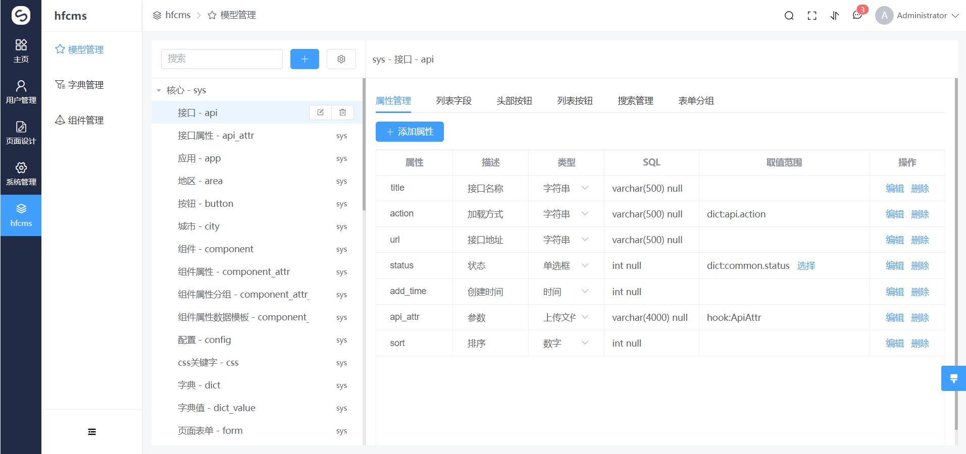Click the edit icon on 接口 - api row
Image resolution: width=966 pixels, height=454 pixels.
pos(320,112)
